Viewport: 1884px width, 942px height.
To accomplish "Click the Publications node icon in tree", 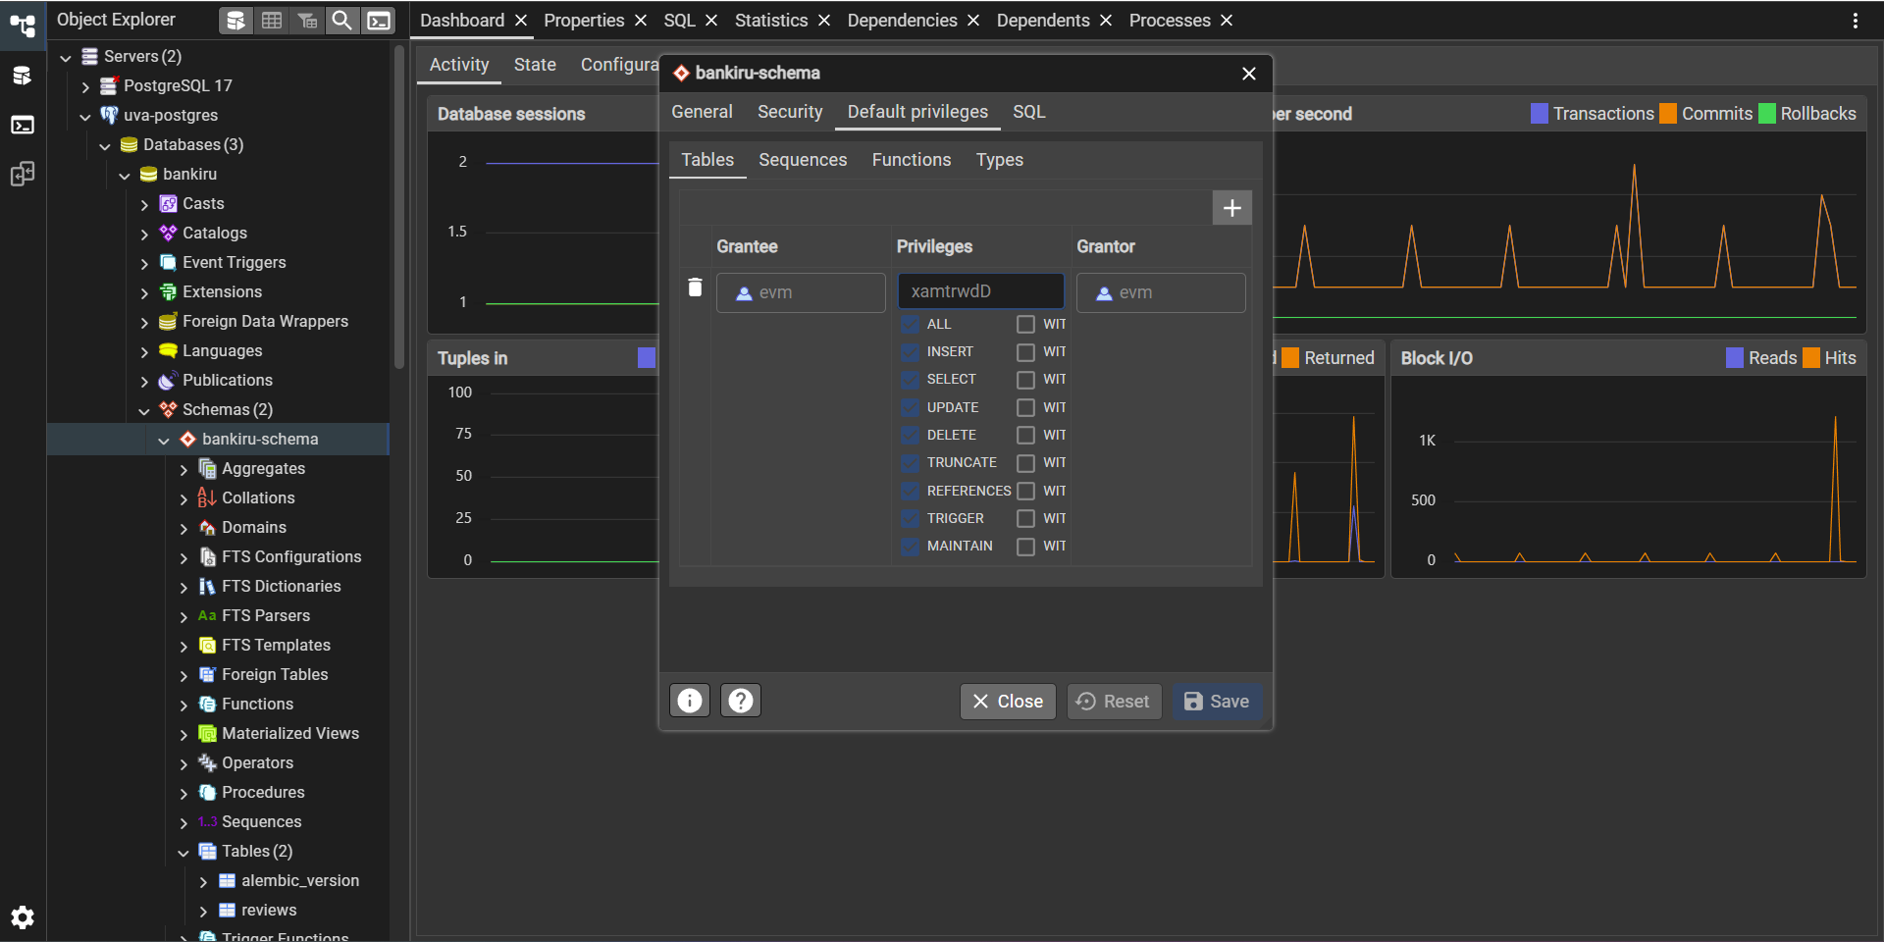I will tap(169, 381).
